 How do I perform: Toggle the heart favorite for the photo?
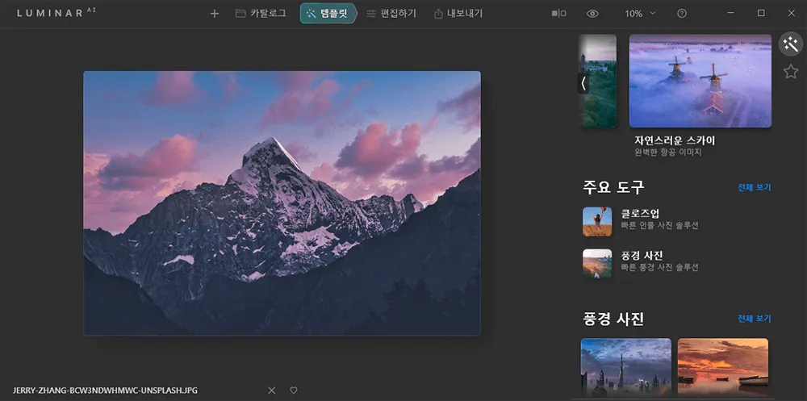point(294,391)
